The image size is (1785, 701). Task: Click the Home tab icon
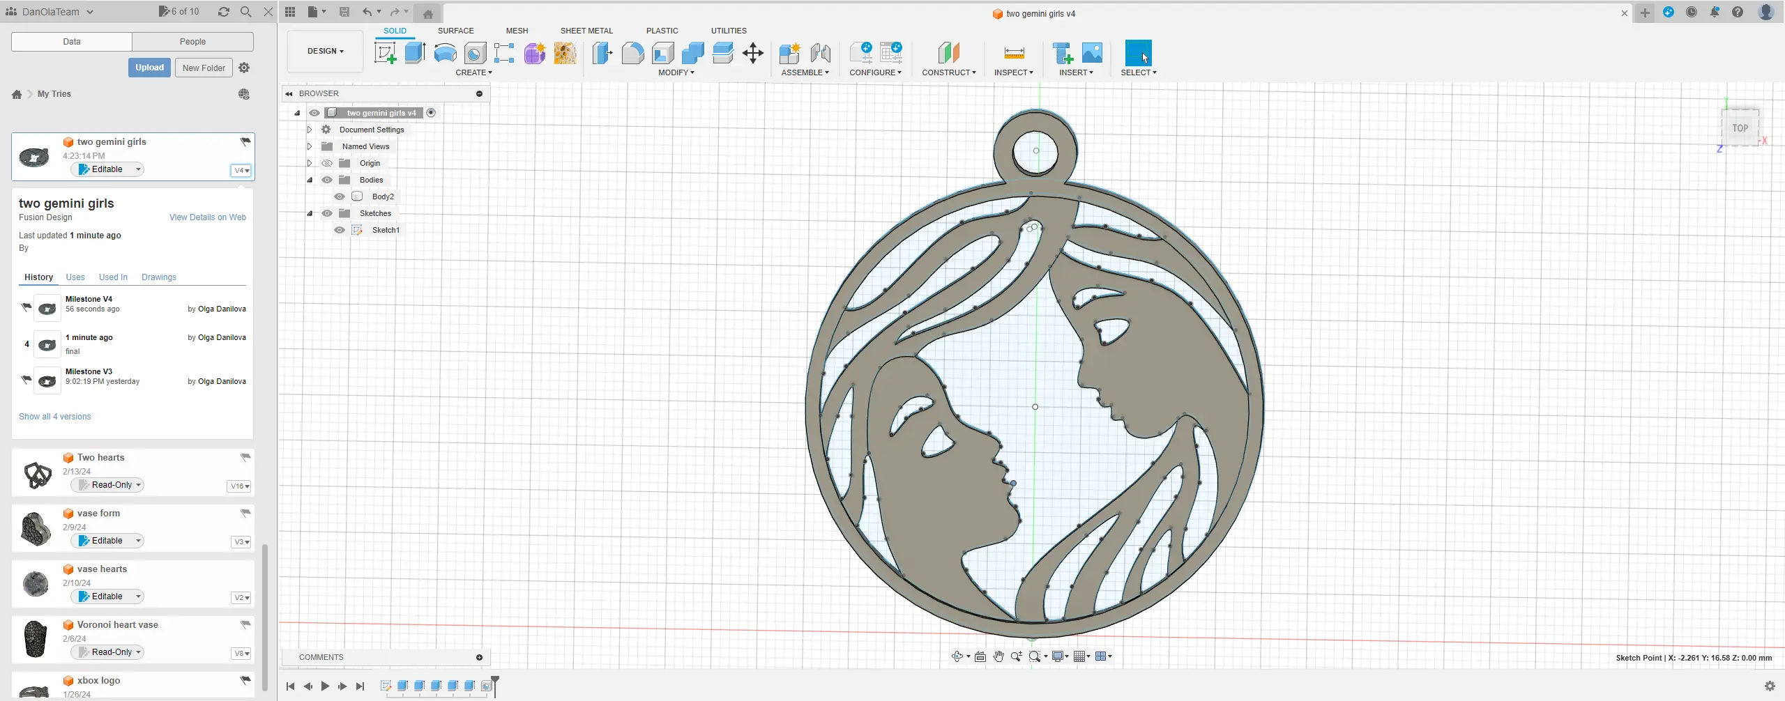(x=428, y=13)
